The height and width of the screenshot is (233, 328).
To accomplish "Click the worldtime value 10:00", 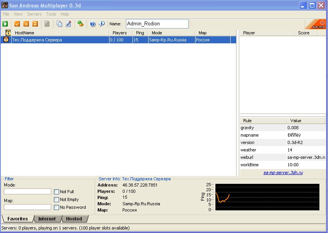I will (x=293, y=165).
